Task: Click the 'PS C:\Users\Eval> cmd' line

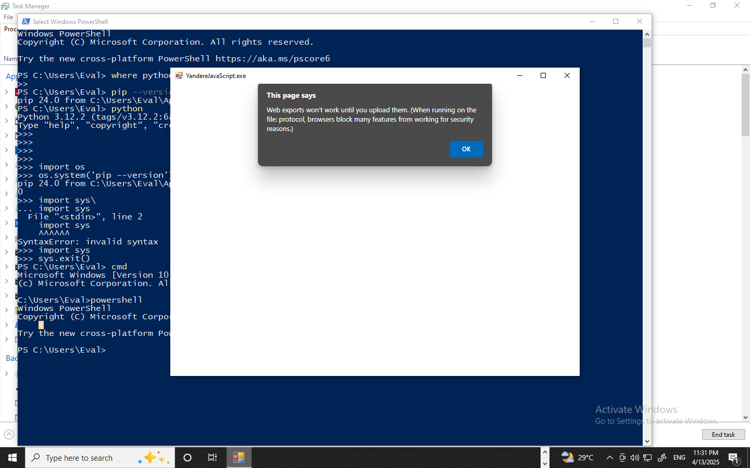Action: 72,267
